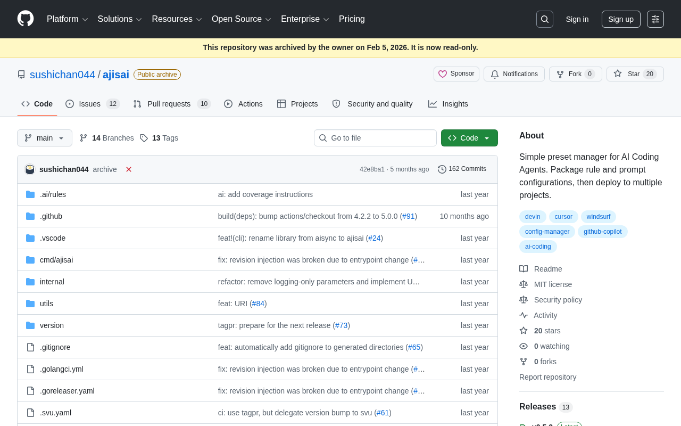Select the config-manager topic tag
The width and height of the screenshot is (681, 426).
(547, 232)
